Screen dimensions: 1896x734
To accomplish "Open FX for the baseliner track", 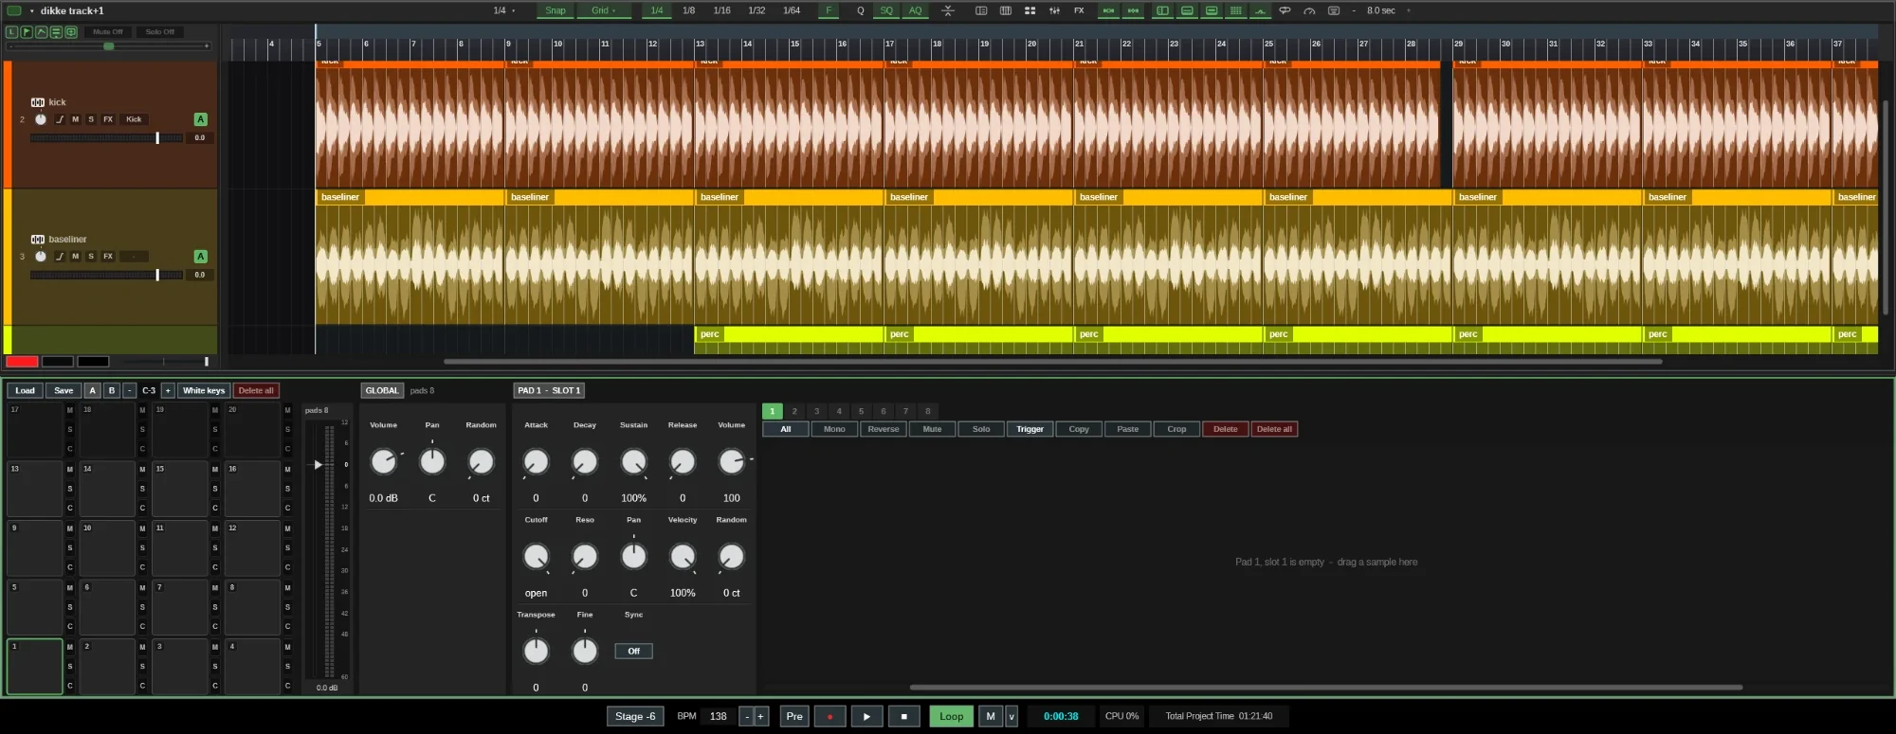I will 108,257.
